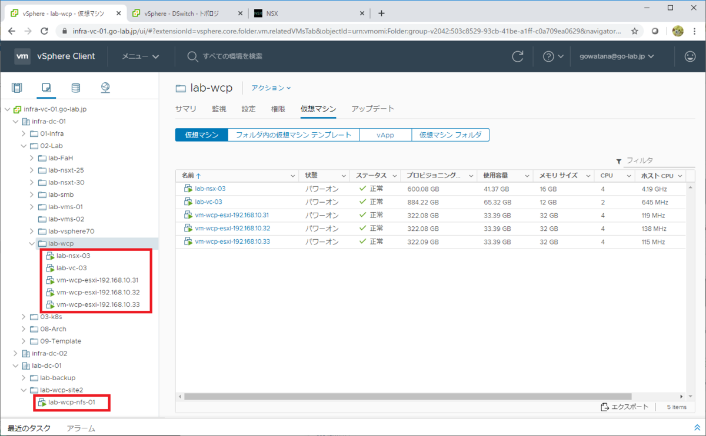Click the table horizontal scrollbar
The image size is (706, 436).
pos(408,397)
